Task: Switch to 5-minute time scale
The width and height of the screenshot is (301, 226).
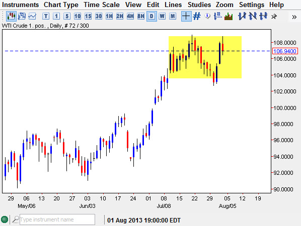Action: point(67,16)
